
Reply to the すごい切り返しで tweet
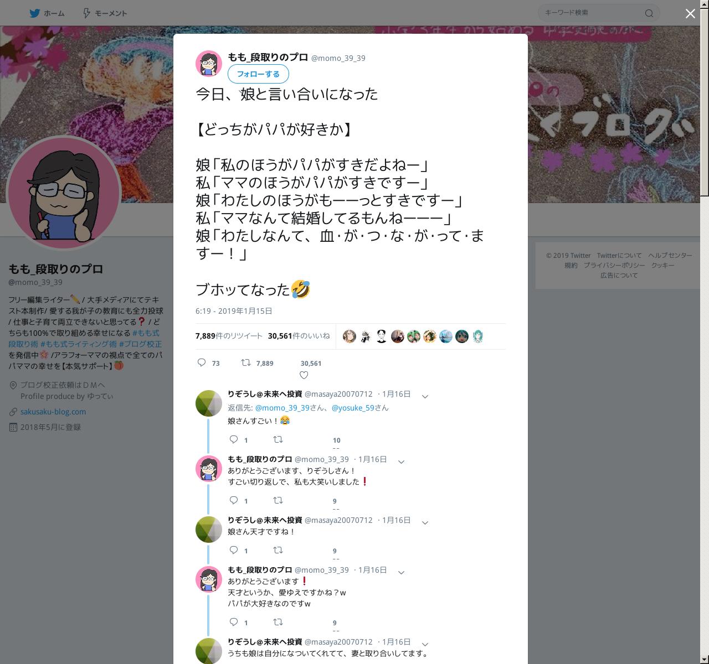pos(234,500)
